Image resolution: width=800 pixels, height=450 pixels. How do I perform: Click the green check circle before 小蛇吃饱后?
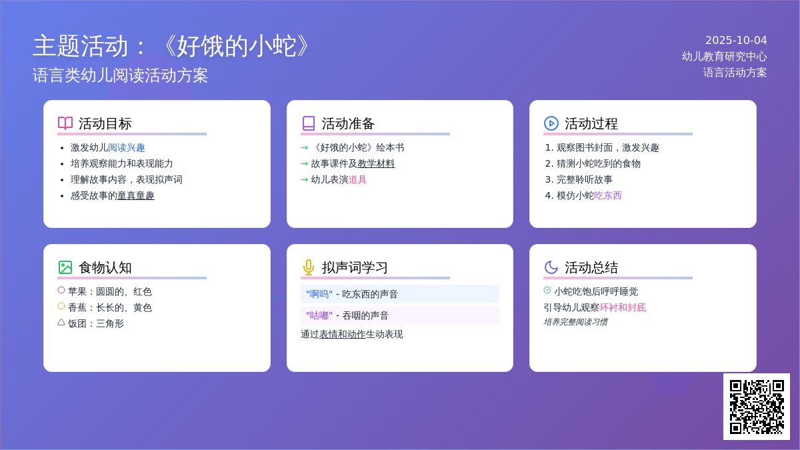tap(547, 291)
